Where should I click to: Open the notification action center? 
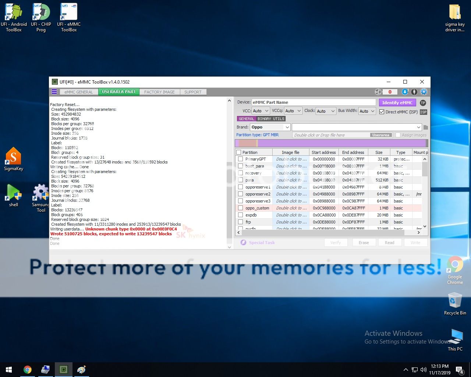click(x=460, y=370)
